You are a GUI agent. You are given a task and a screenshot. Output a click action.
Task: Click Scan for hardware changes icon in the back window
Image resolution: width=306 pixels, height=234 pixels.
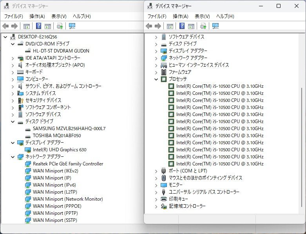coord(72,26)
